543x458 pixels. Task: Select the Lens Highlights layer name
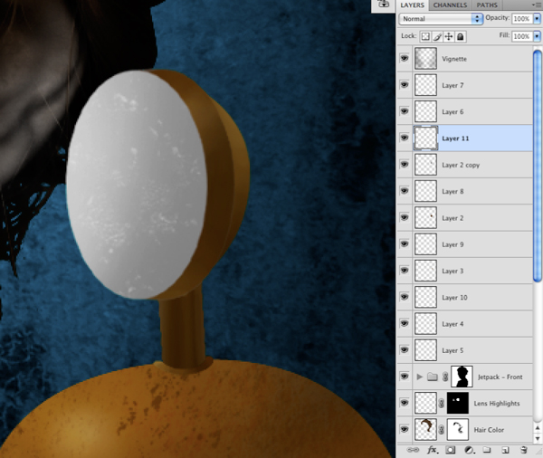pos(497,404)
